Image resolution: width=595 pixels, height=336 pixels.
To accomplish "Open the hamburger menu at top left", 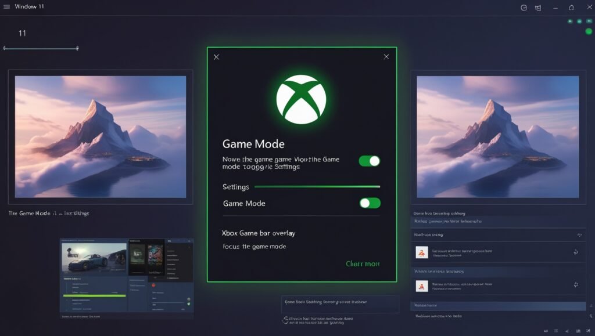I will (x=8, y=8).
